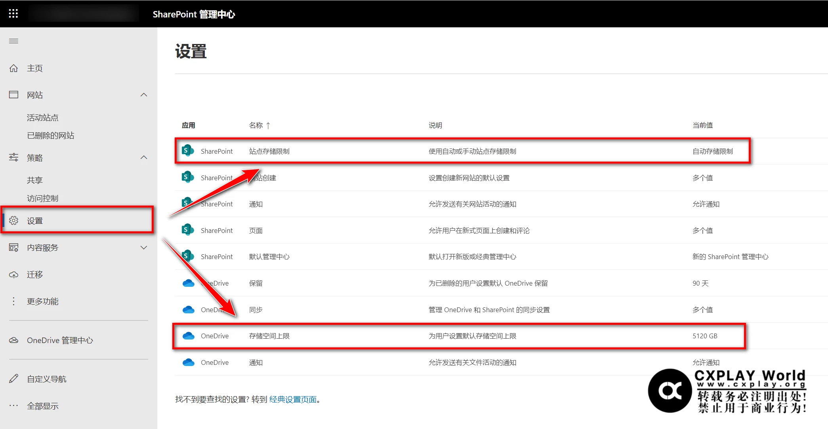Click description 允许用户在新式页面上创建和评论

point(479,231)
